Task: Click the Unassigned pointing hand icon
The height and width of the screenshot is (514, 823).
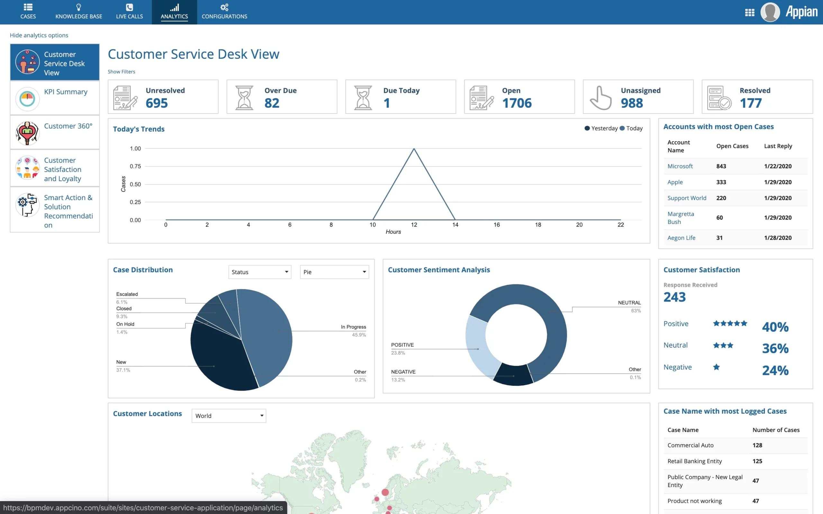Action: (601, 98)
